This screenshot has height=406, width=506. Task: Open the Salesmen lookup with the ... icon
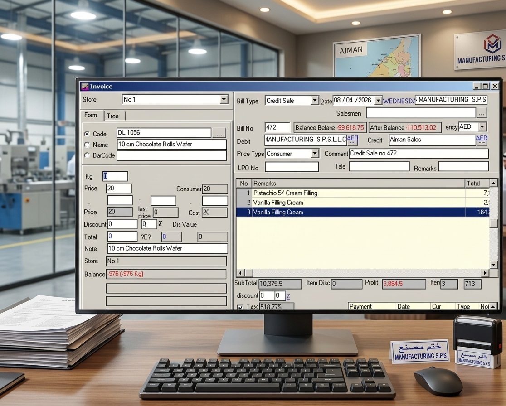coord(482,112)
